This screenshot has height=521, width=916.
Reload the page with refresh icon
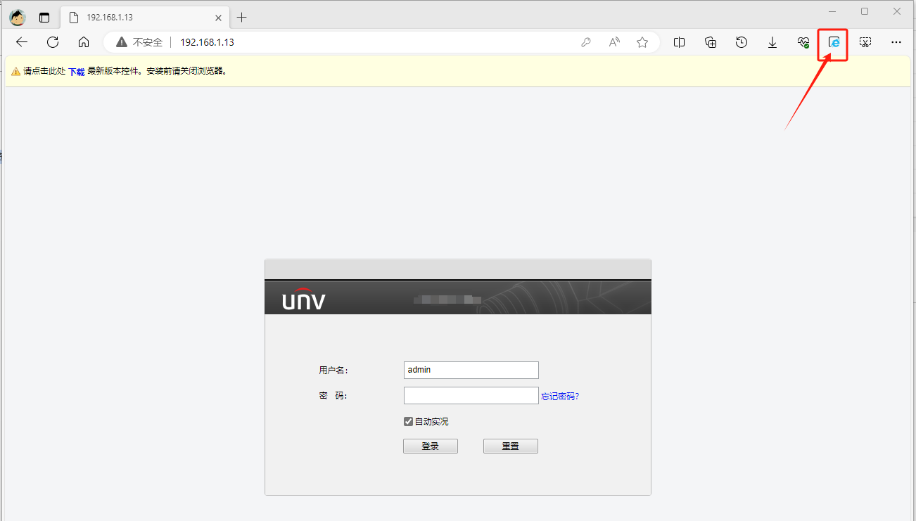[53, 42]
